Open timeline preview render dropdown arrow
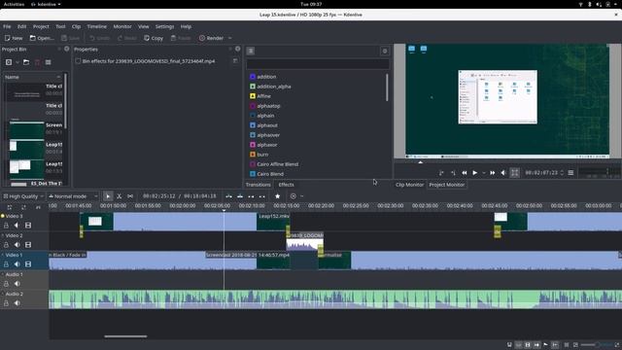 [301, 196]
